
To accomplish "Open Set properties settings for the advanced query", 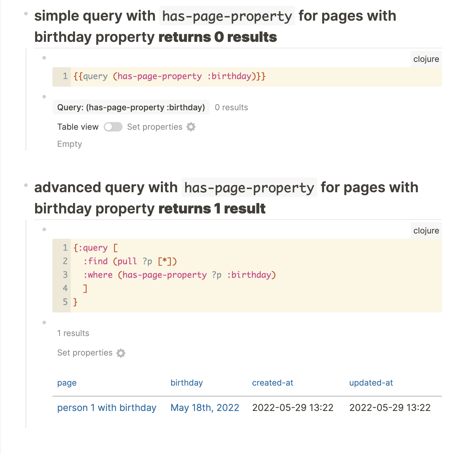I will tap(121, 353).
